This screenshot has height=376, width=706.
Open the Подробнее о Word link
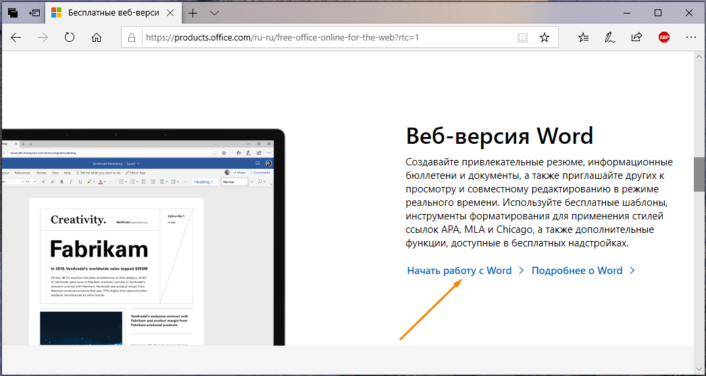(x=584, y=271)
